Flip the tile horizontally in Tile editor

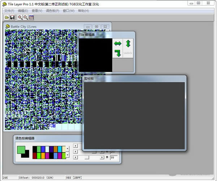click(x=118, y=44)
